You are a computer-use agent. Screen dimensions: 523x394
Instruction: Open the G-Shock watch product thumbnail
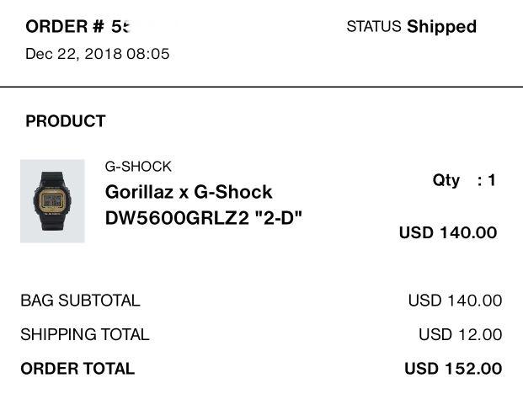coord(52,201)
